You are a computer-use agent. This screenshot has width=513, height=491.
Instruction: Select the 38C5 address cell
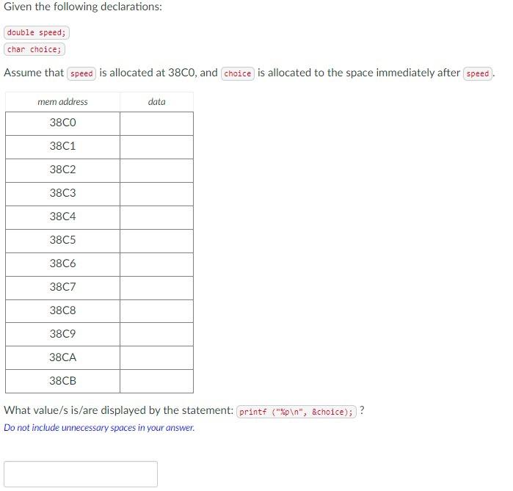[x=63, y=241]
